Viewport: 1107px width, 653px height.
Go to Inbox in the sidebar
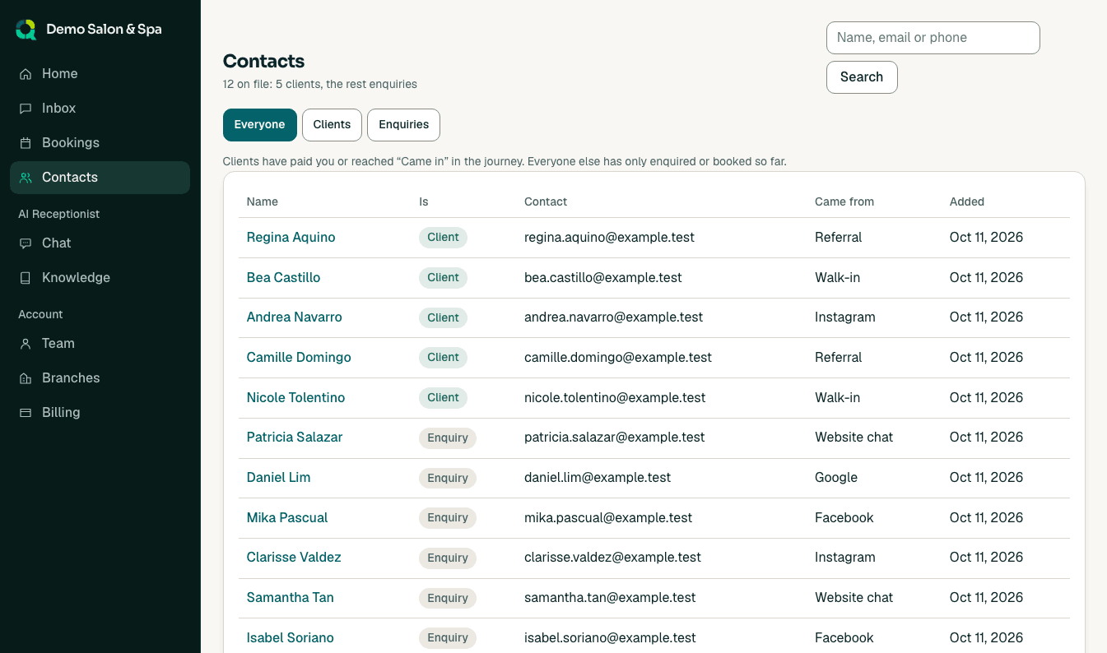click(100, 109)
